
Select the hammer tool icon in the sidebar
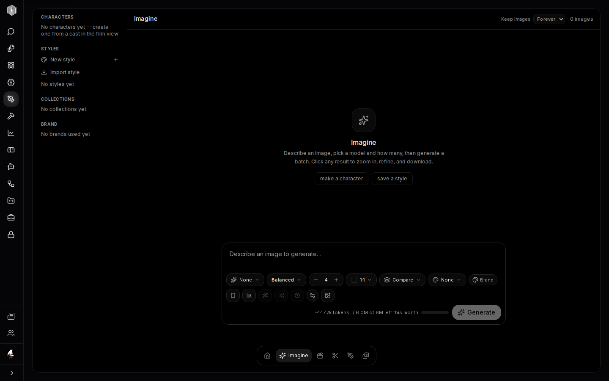click(11, 116)
